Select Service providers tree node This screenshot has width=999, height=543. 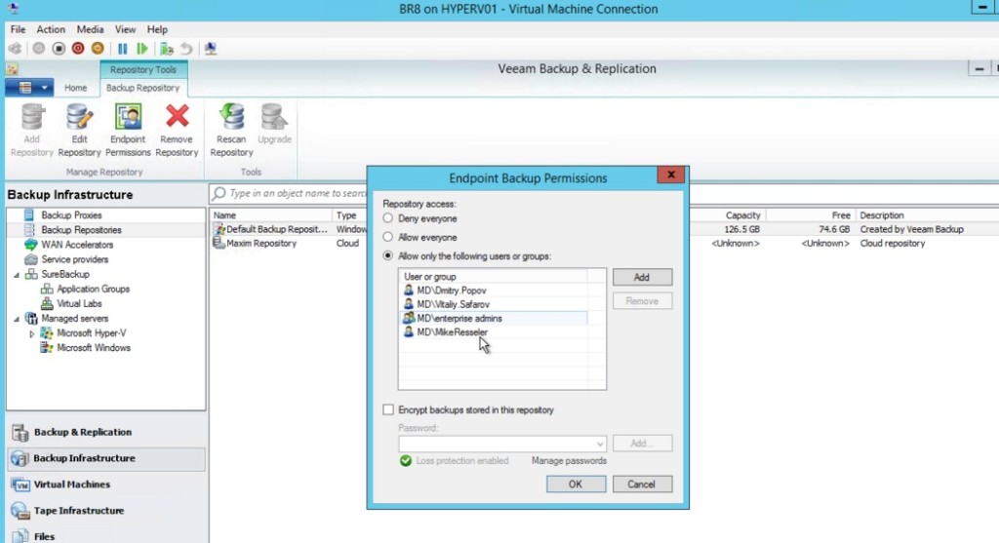coord(74,259)
